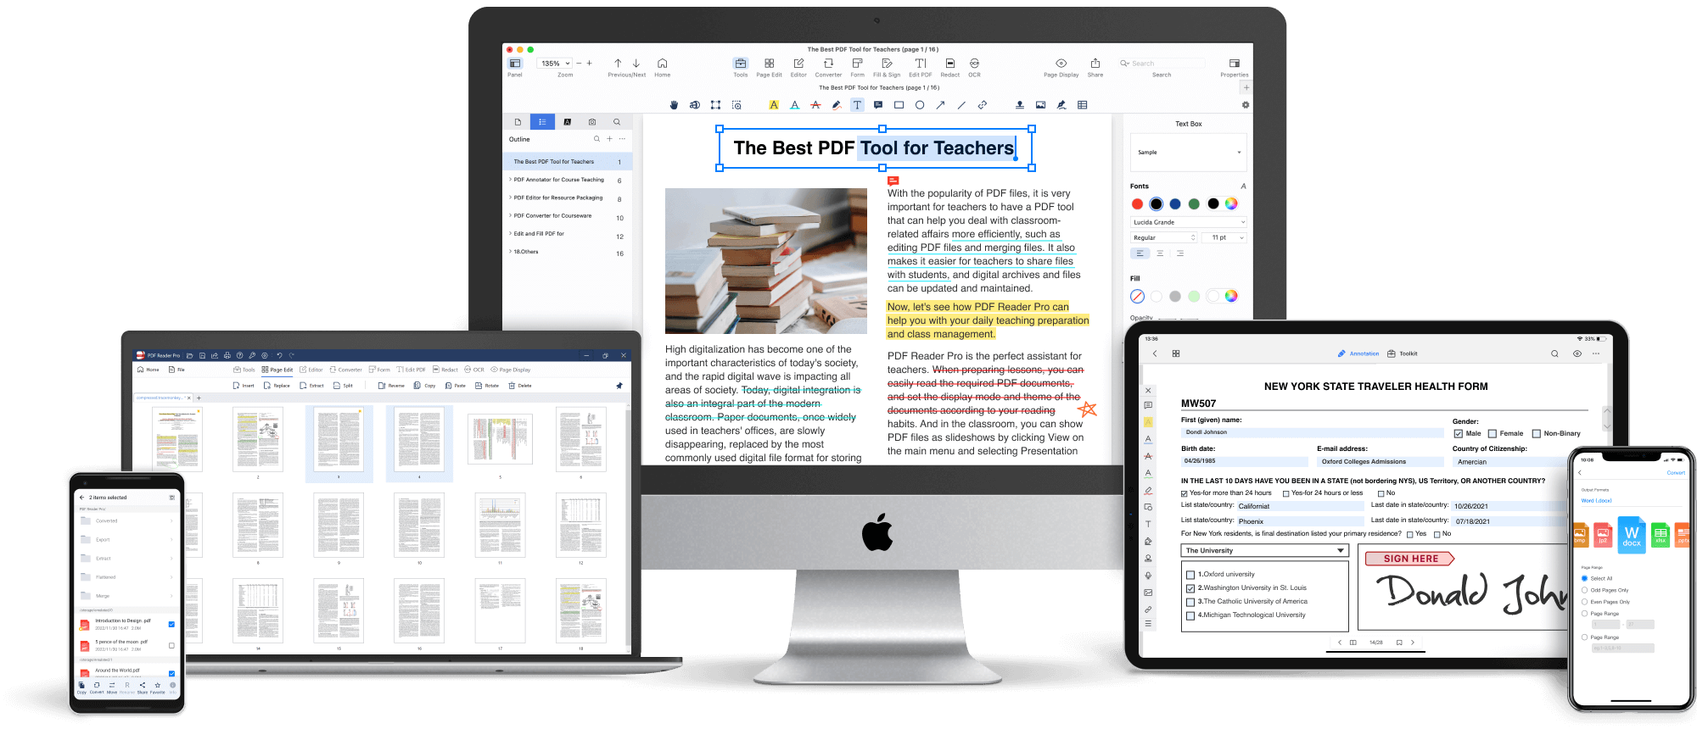Select the Strikethrough annotation tool
Image resolution: width=1697 pixels, height=729 pixels.
coord(815,105)
